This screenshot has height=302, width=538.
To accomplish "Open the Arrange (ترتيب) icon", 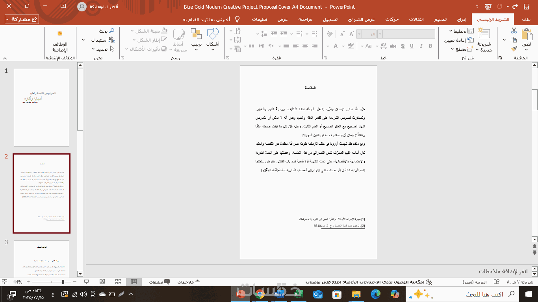I will click(x=197, y=34).
